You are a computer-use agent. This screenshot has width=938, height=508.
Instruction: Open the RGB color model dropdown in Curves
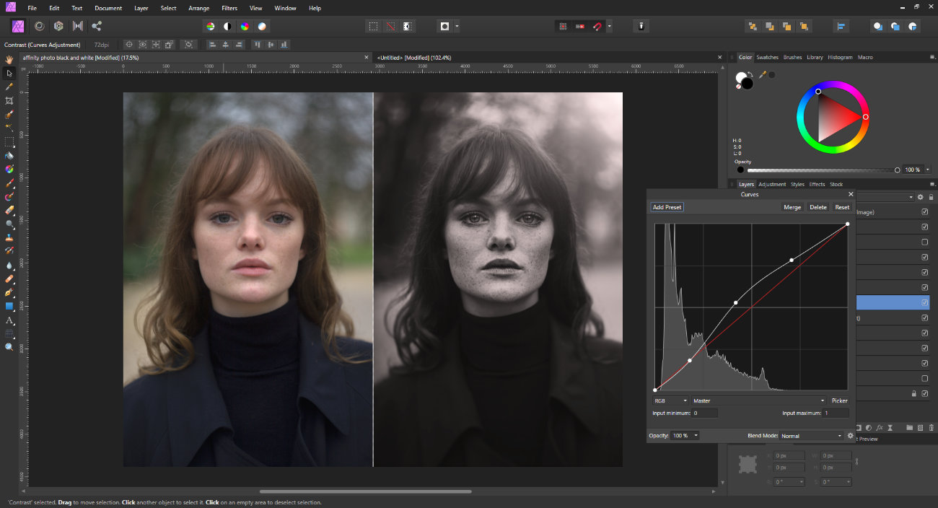click(670, 400)
